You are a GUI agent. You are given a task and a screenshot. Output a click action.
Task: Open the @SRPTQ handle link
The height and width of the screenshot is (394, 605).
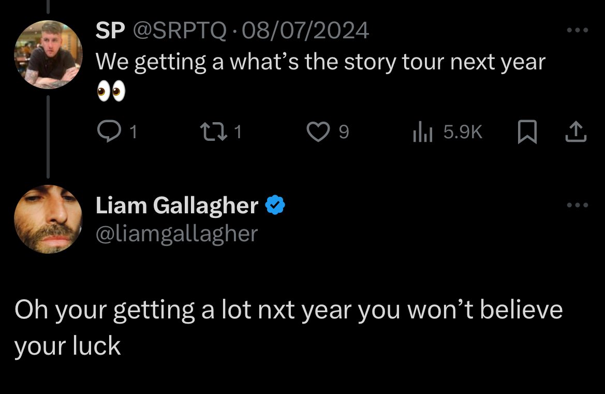tap(181, 31)
